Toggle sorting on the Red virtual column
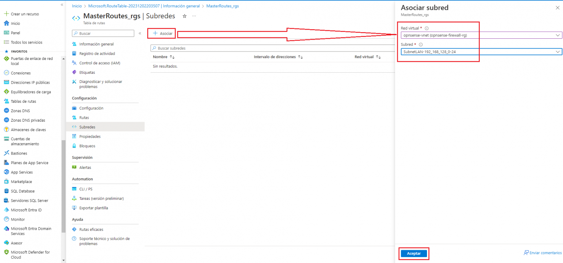 pos(378,57)
